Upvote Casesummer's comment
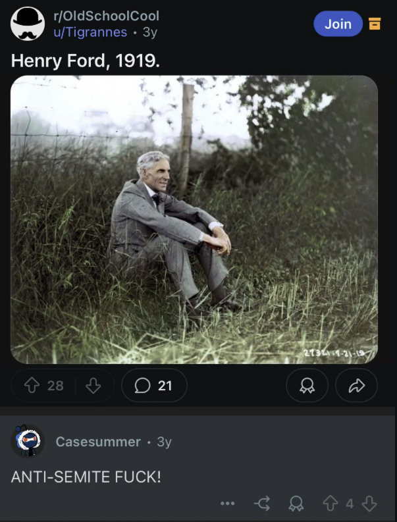Screen dimensions: 397x522 tap(331, 504)
